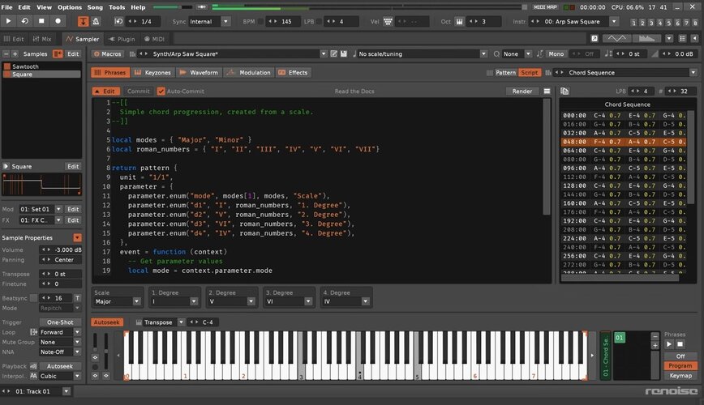Click the One-Shot trigger button
The image size is (704, 405).
[x=60, y=322]
